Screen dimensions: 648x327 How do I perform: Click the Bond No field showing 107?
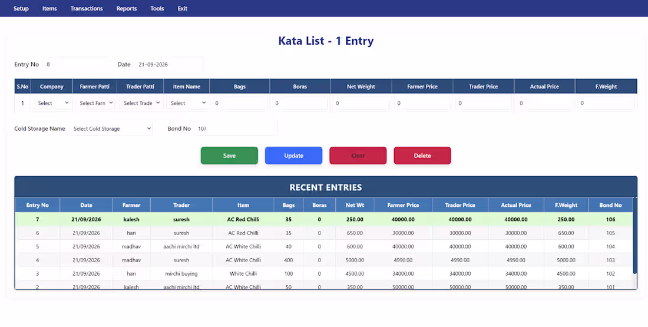(236, 128)
